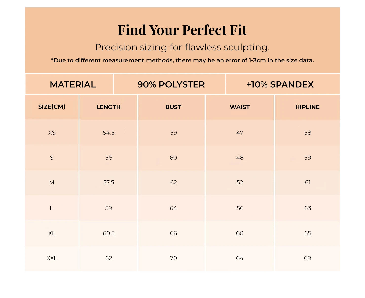Select the L hipline value 63
Viewport: 365px width, 298px height.
308,208
